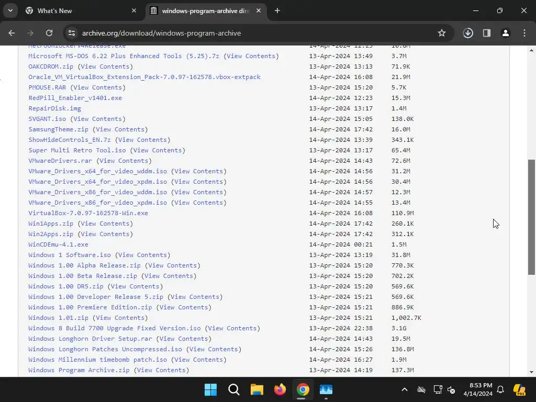View Contents of Windows 1.00 Alpha Release.zip

[x=172, y=265]
